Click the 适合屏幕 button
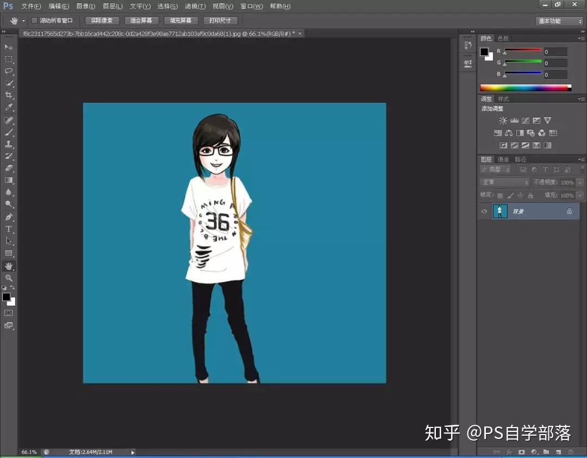Screen dimensions: 587x458 [x=141, y=21]
